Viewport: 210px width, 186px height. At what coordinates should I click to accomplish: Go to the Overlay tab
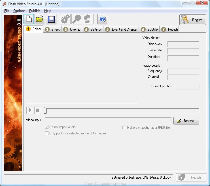72,29
